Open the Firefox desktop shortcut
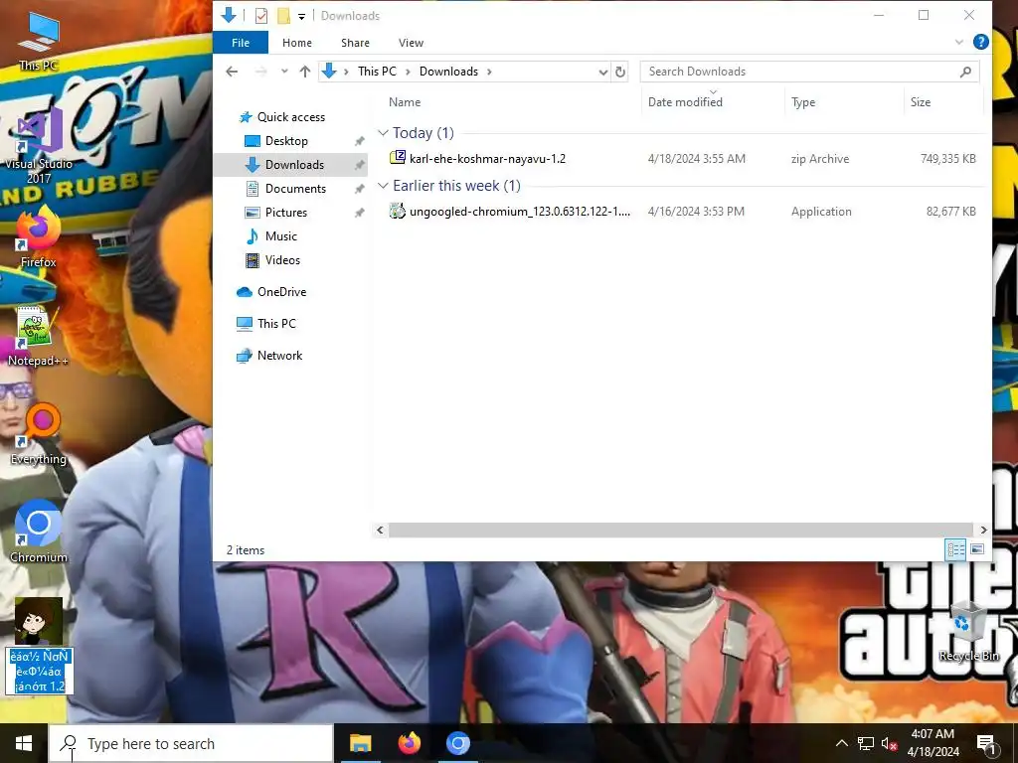The width and height of the screenshot is (1018, 763). click(x=39, y=236)
